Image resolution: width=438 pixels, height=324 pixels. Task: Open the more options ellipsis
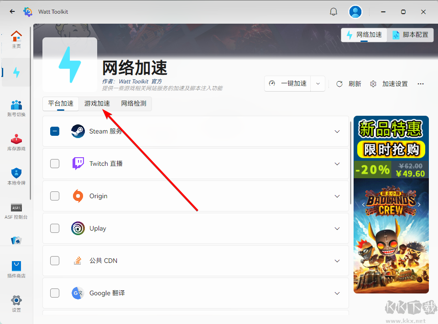(x=421, y=84)
